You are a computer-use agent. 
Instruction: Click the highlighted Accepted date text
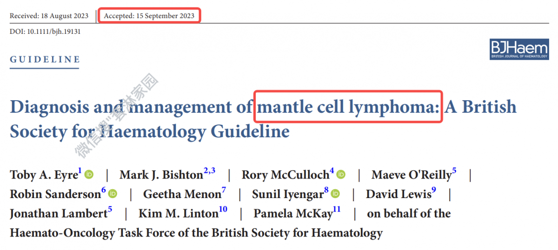point(149,16)
